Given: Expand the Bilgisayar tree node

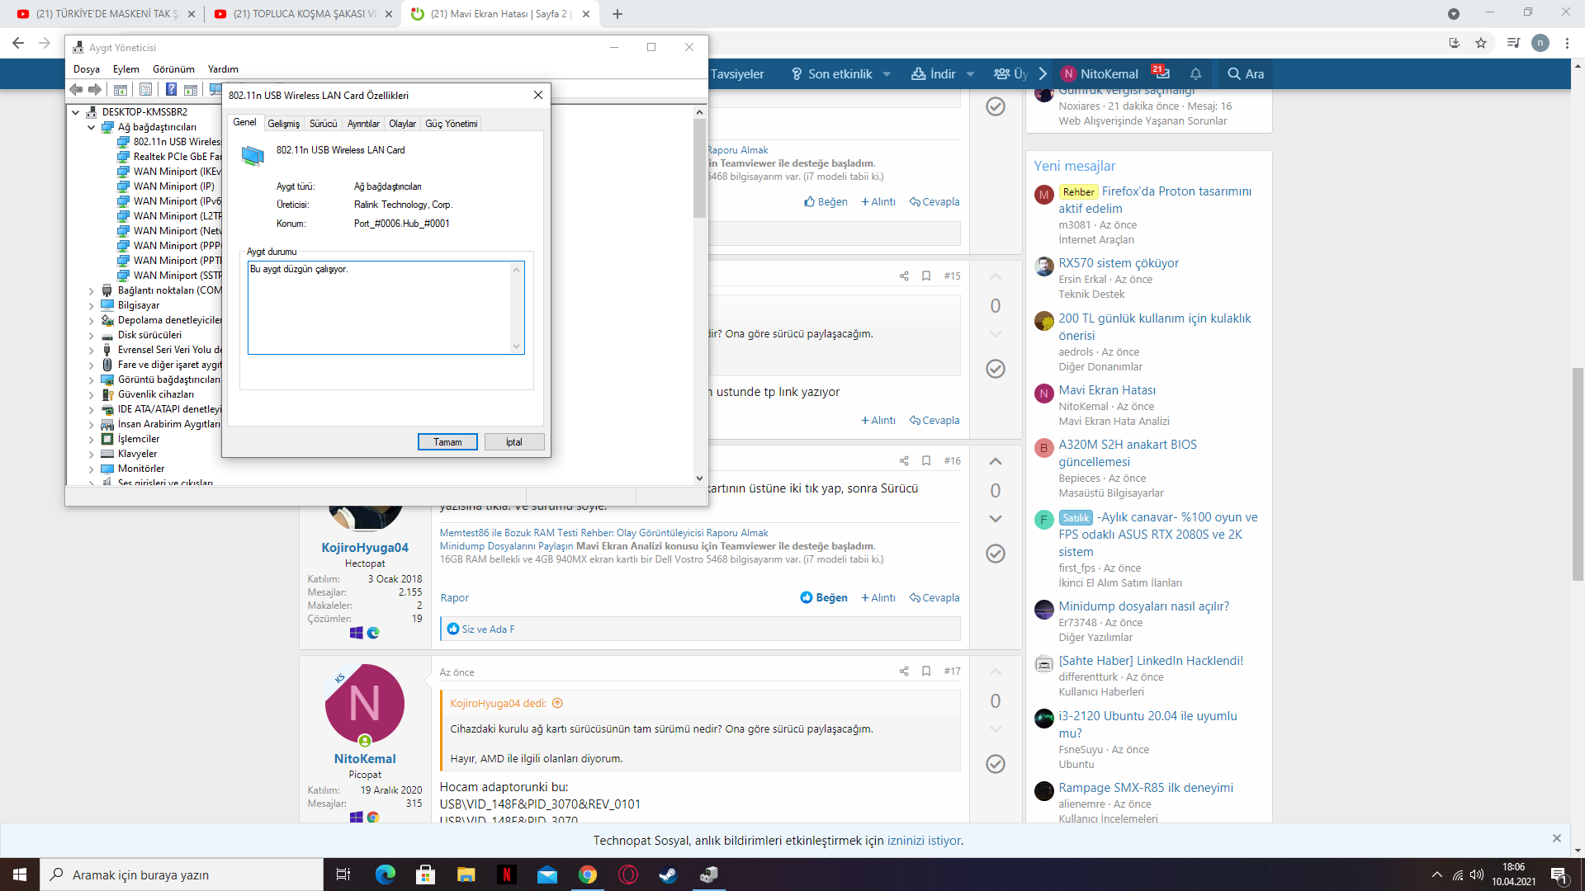Looking at the screenshot, I should (91, 305).
